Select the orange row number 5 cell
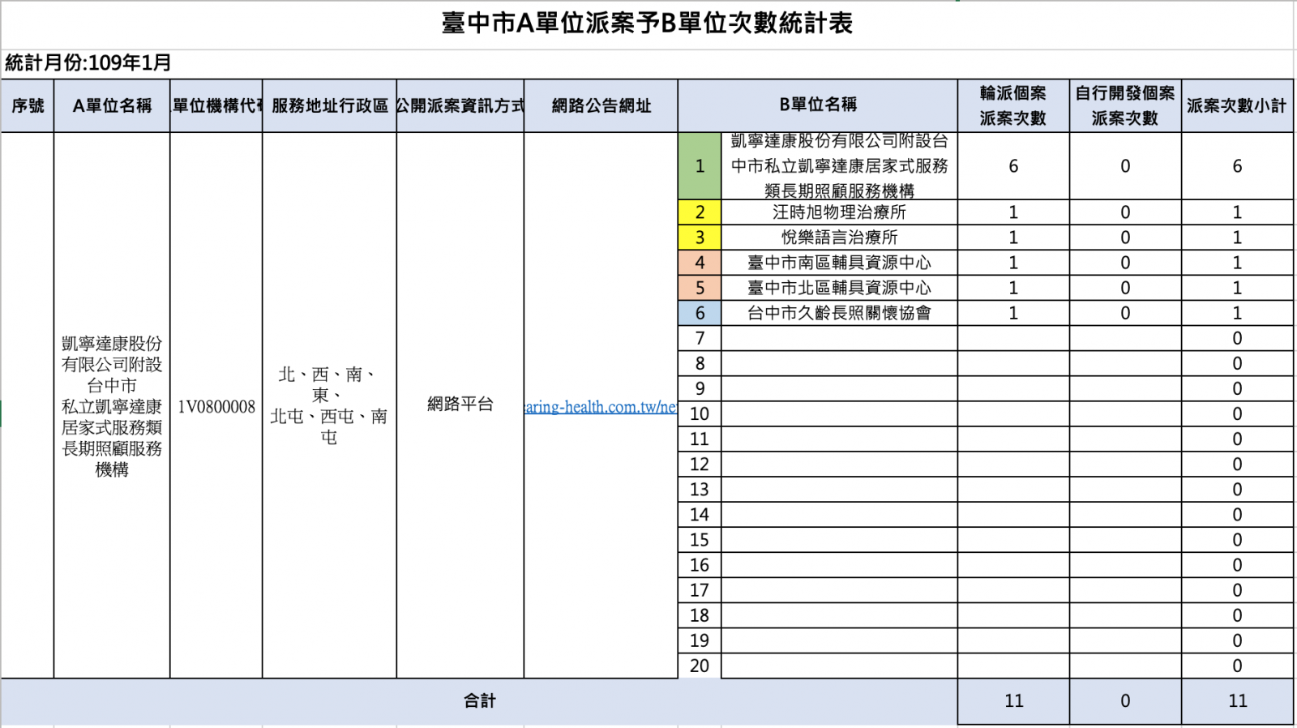This screenshot has width=1297, height=728. pos(700,288)
